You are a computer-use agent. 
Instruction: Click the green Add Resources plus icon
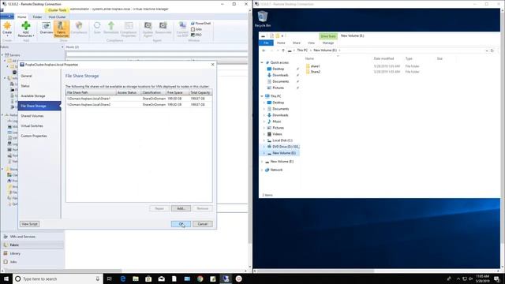click(26, 29)
